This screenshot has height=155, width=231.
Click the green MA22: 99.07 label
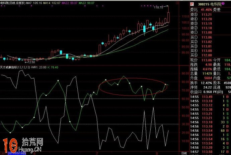(x=86, y=3)
